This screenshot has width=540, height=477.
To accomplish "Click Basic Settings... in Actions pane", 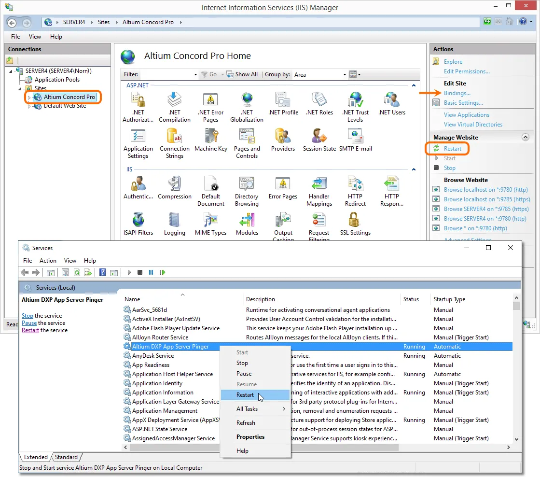I will pos(463,103).
